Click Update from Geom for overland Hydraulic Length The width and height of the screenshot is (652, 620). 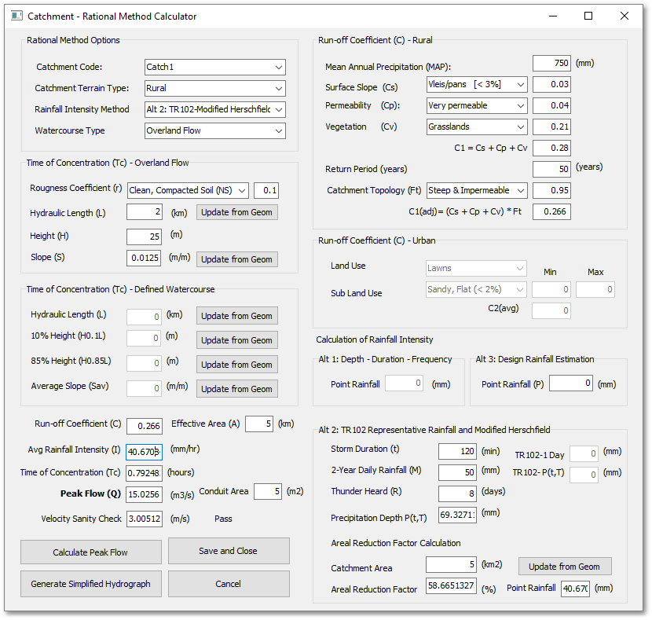click(237, 212)
